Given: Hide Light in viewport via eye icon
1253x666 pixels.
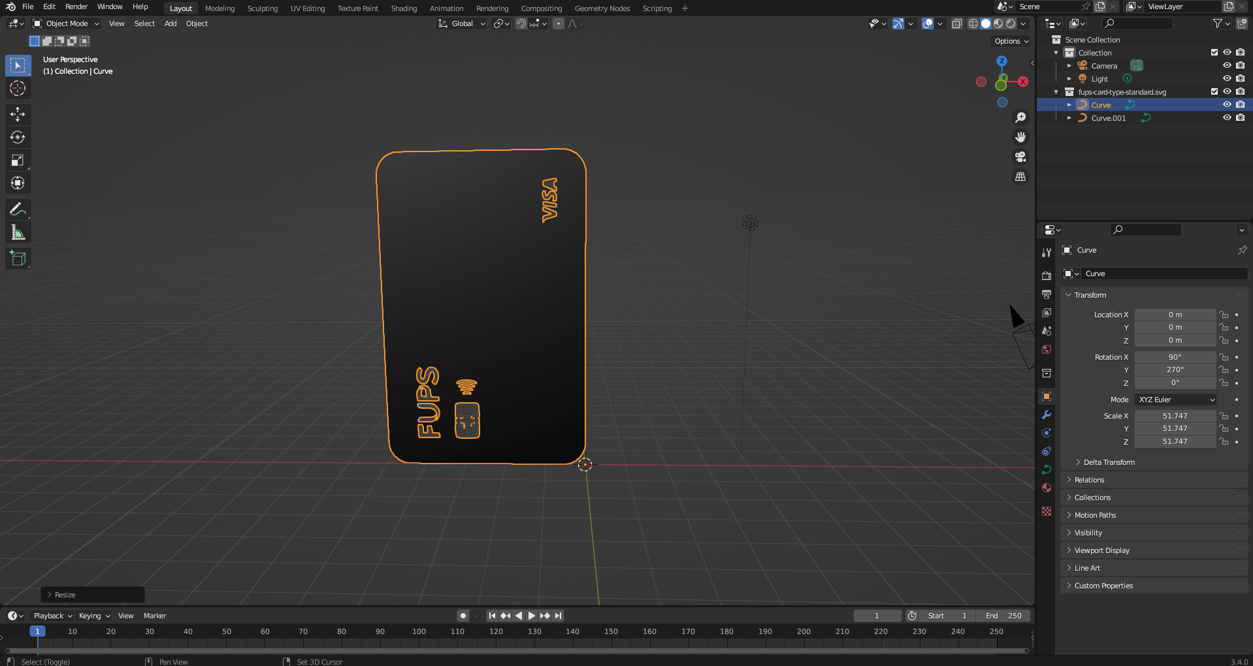Looking at the screenshot, I should point(1227,78).
